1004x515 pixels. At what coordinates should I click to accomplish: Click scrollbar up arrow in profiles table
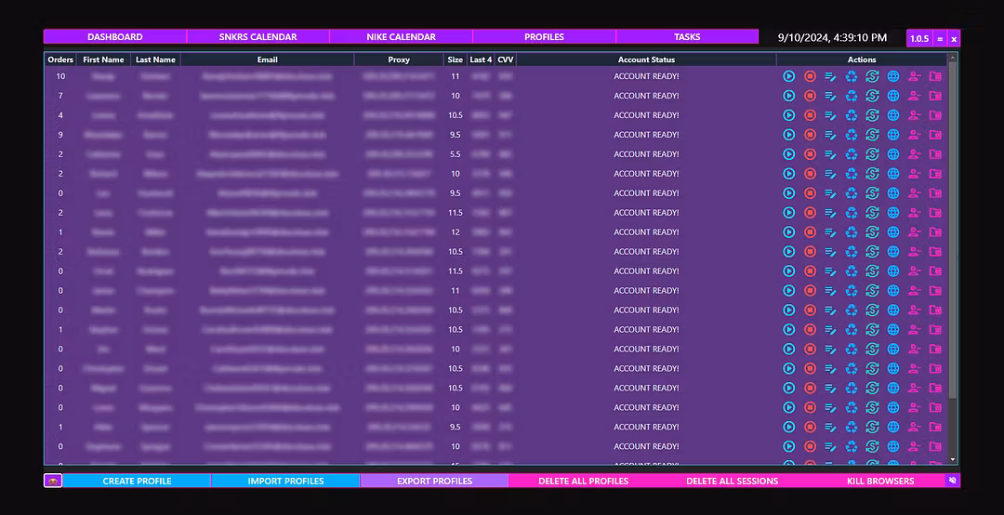pos(953,58)
